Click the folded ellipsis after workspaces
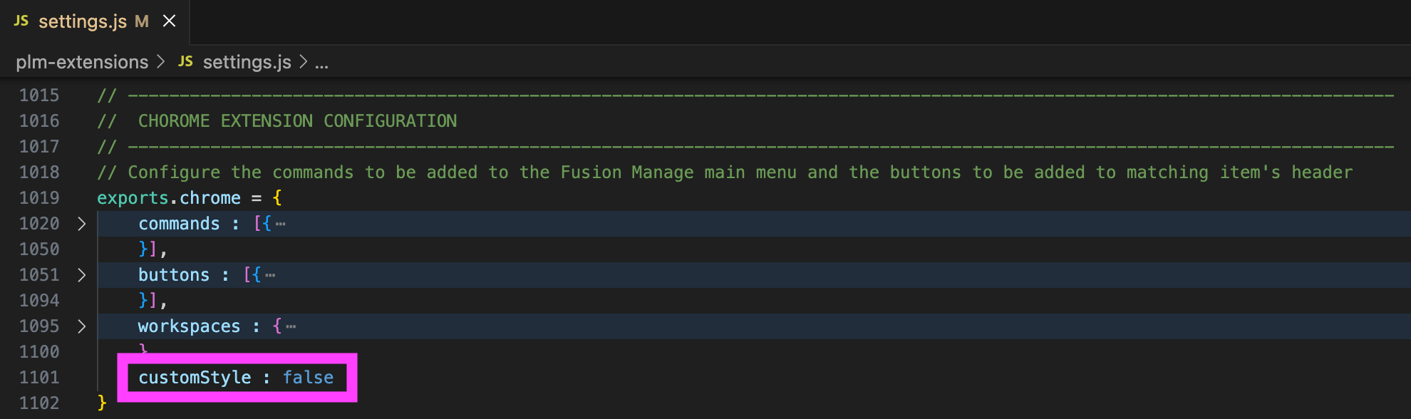1411x419 pixels. point(291,326)
